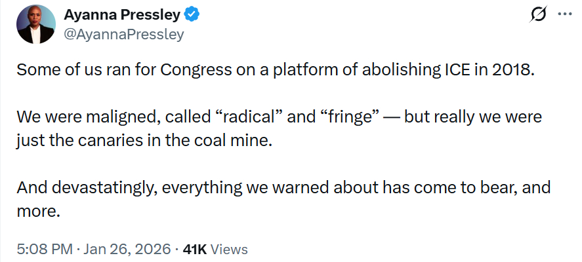Viewport: 582px width, 262px height.
Task: Click the blue verified checkmark badge
Action: [x=190, y=14]
